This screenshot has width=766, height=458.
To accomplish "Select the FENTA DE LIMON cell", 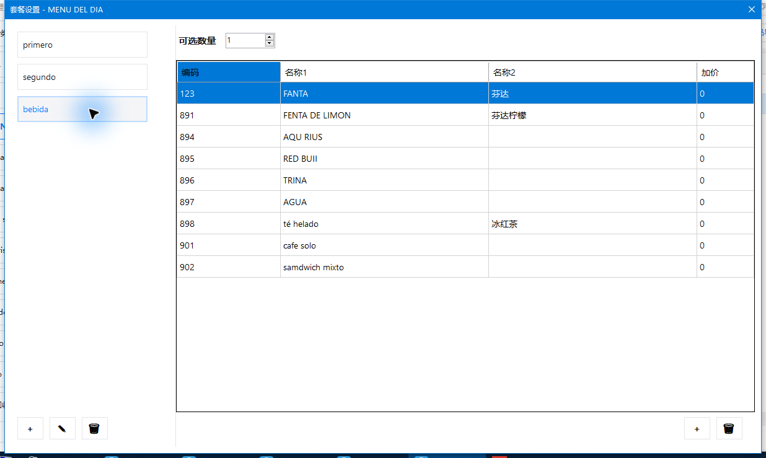I will pos(384,115).
